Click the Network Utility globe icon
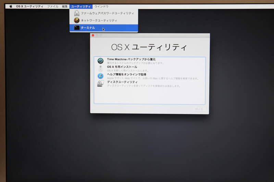Image resolution: width=274 pixels, height=182 pixels. point(77,20)
